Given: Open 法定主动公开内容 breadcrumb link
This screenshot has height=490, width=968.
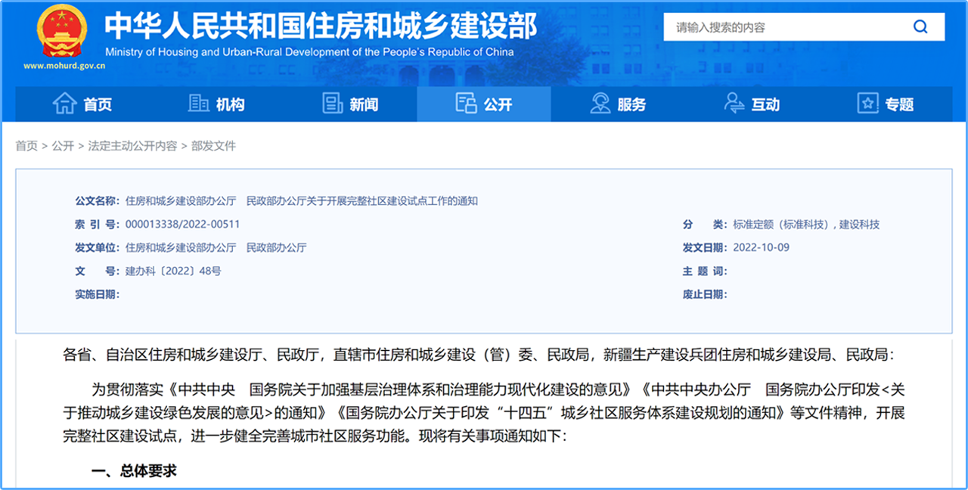Looking at the screenshot, I should [x=132, y=146].
